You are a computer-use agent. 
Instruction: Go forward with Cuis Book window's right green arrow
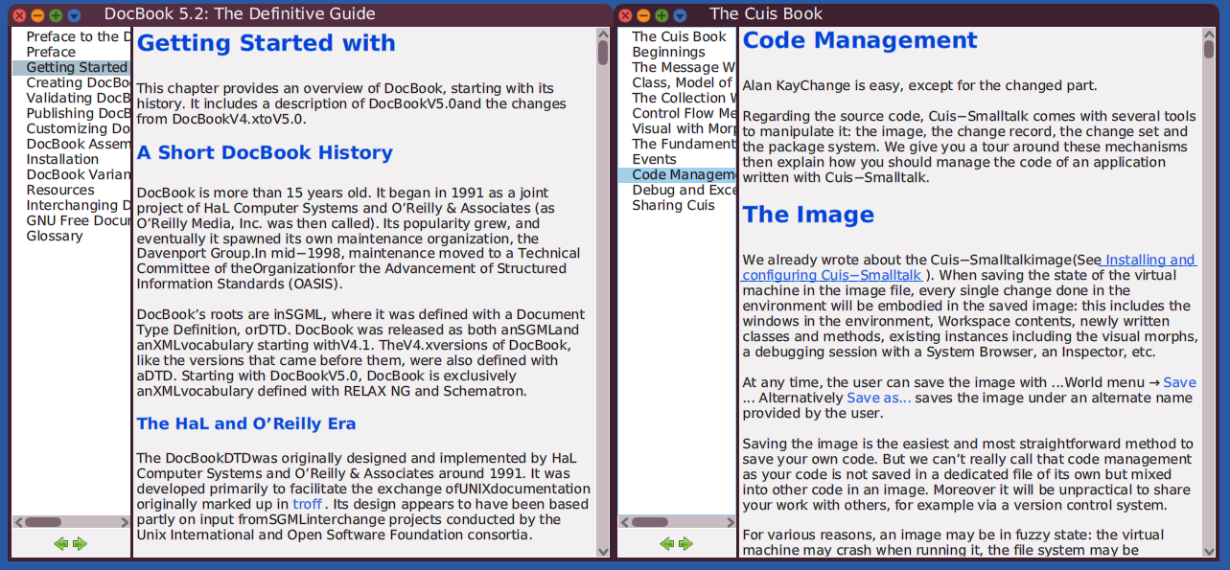[x=685, y=543]
